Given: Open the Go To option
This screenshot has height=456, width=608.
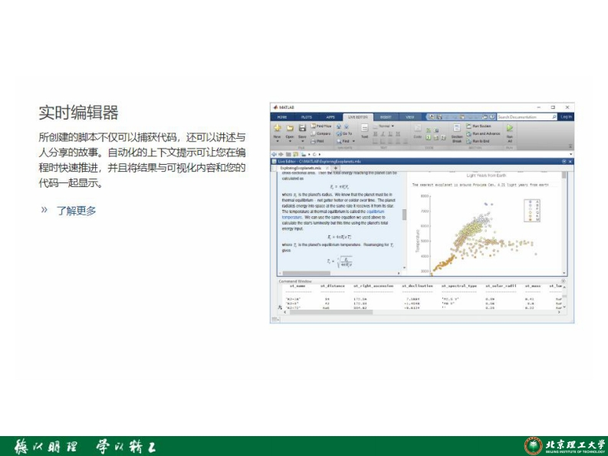Looking at the screenshot, I should click(x=345, y=133).
